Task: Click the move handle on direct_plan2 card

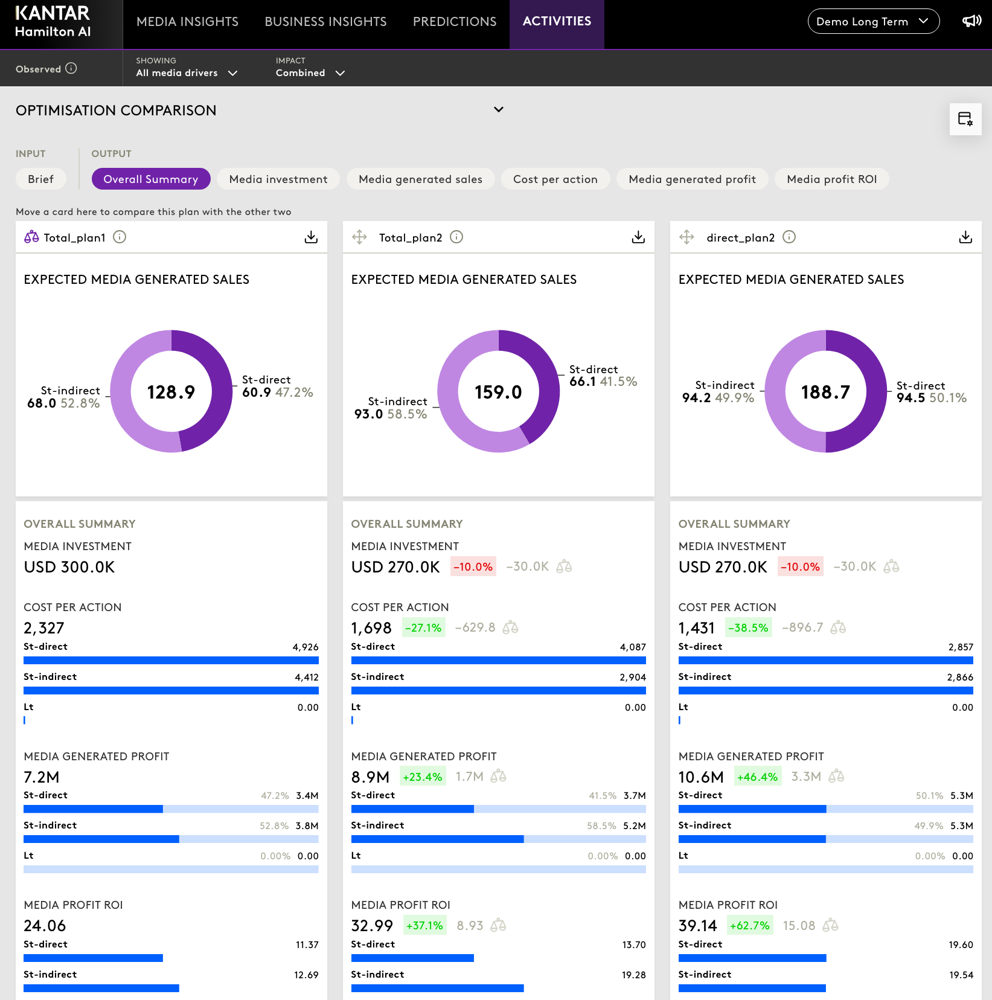Action: tap(686, 237)
